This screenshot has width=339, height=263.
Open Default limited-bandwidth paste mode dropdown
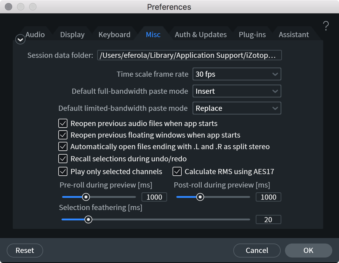coord(237,108)
